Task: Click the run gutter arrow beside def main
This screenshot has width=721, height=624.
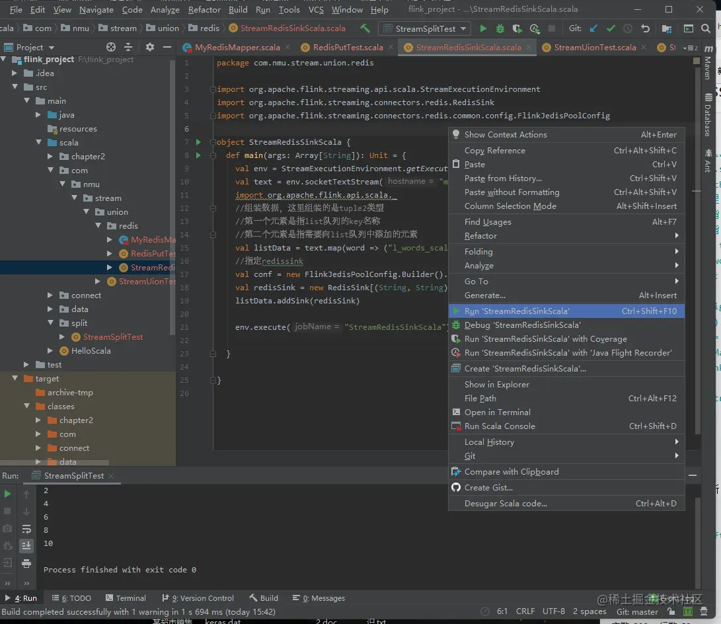Action: coord(198,155)
